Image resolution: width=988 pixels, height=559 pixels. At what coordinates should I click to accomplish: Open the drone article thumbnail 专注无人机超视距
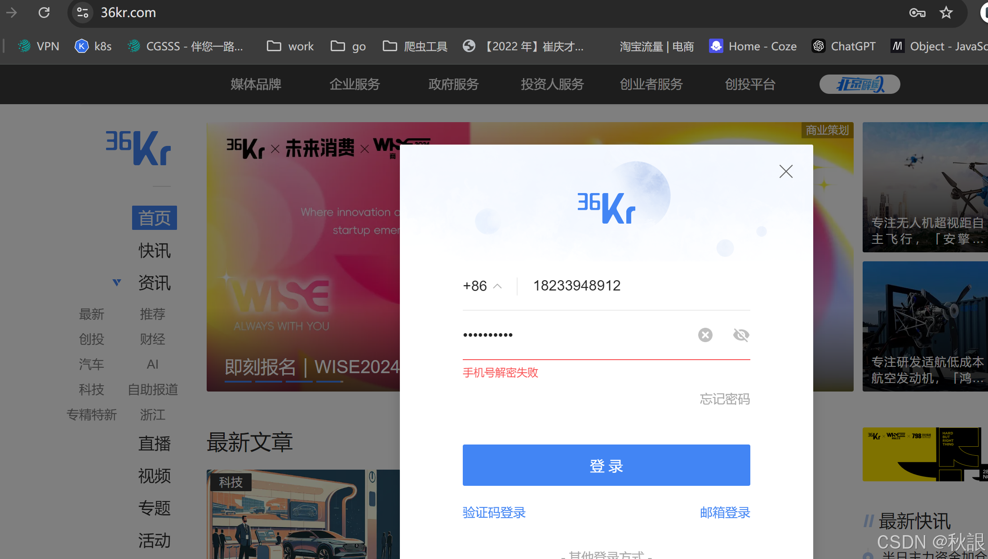tap(925, 187)
